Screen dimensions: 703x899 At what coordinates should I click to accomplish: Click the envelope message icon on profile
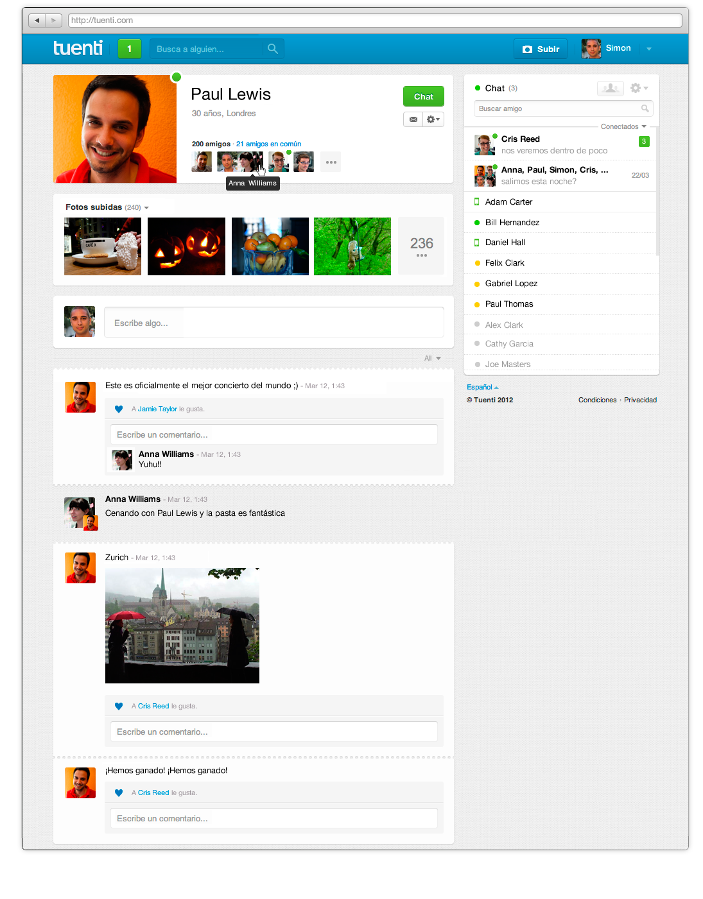pyautogui.click(x=413, y=119)
